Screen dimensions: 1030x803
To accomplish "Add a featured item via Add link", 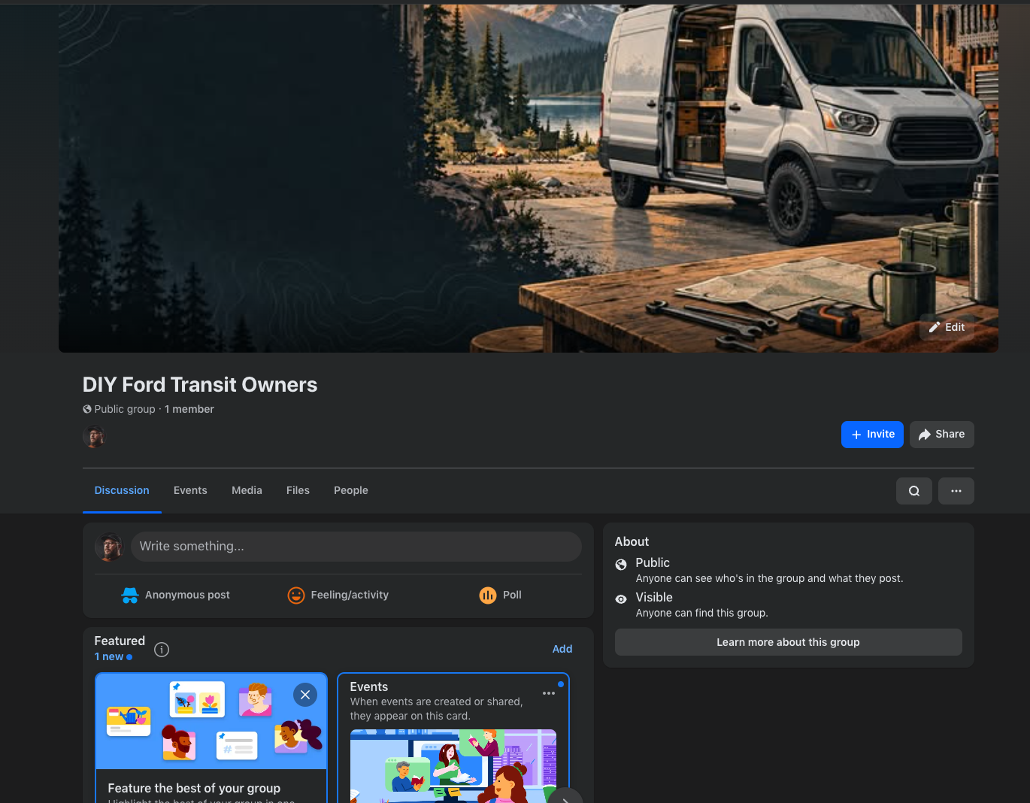I will [562, 649].
